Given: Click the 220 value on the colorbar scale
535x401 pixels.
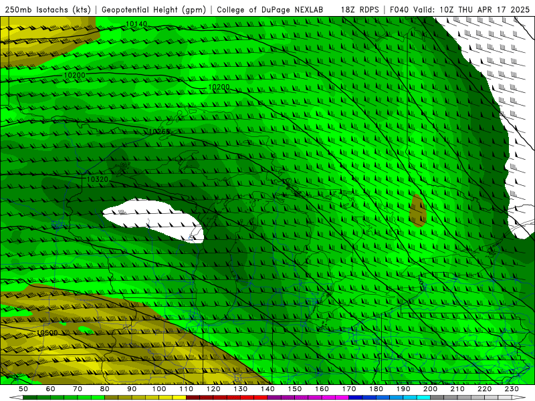Looking at the screenshot, I should pyautogui.click(x=484, y=389).
